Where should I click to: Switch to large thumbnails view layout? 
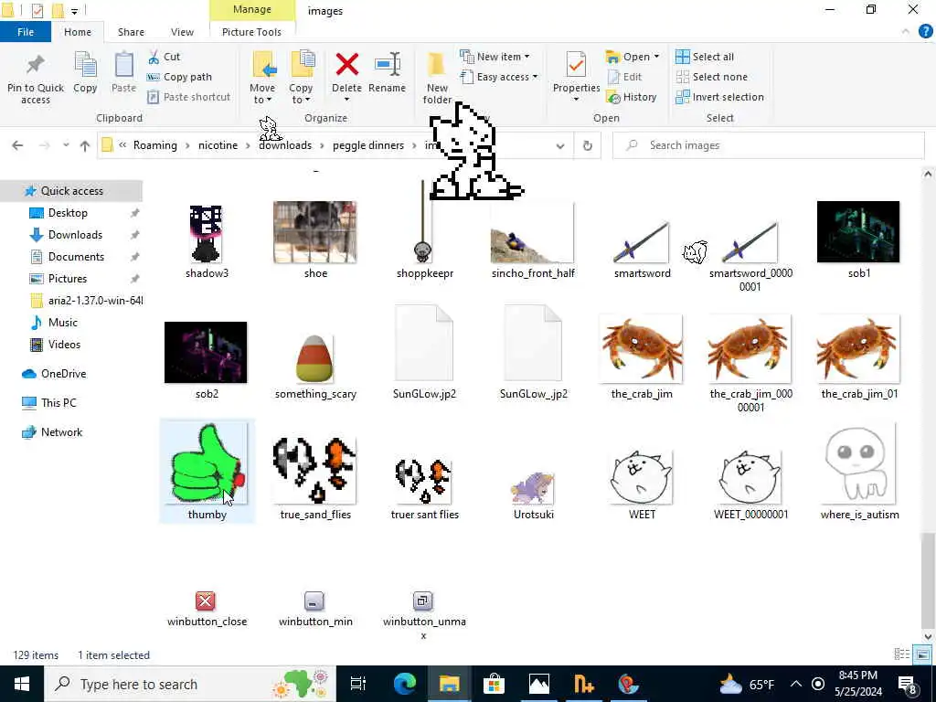point(922,654)
